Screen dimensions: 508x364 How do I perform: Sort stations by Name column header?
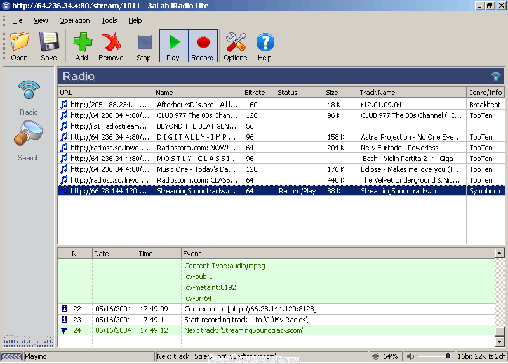[198, 93]
